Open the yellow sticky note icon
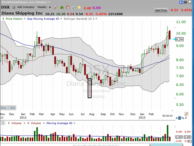This screenshot has width=194, height=146. coord(79,7)
